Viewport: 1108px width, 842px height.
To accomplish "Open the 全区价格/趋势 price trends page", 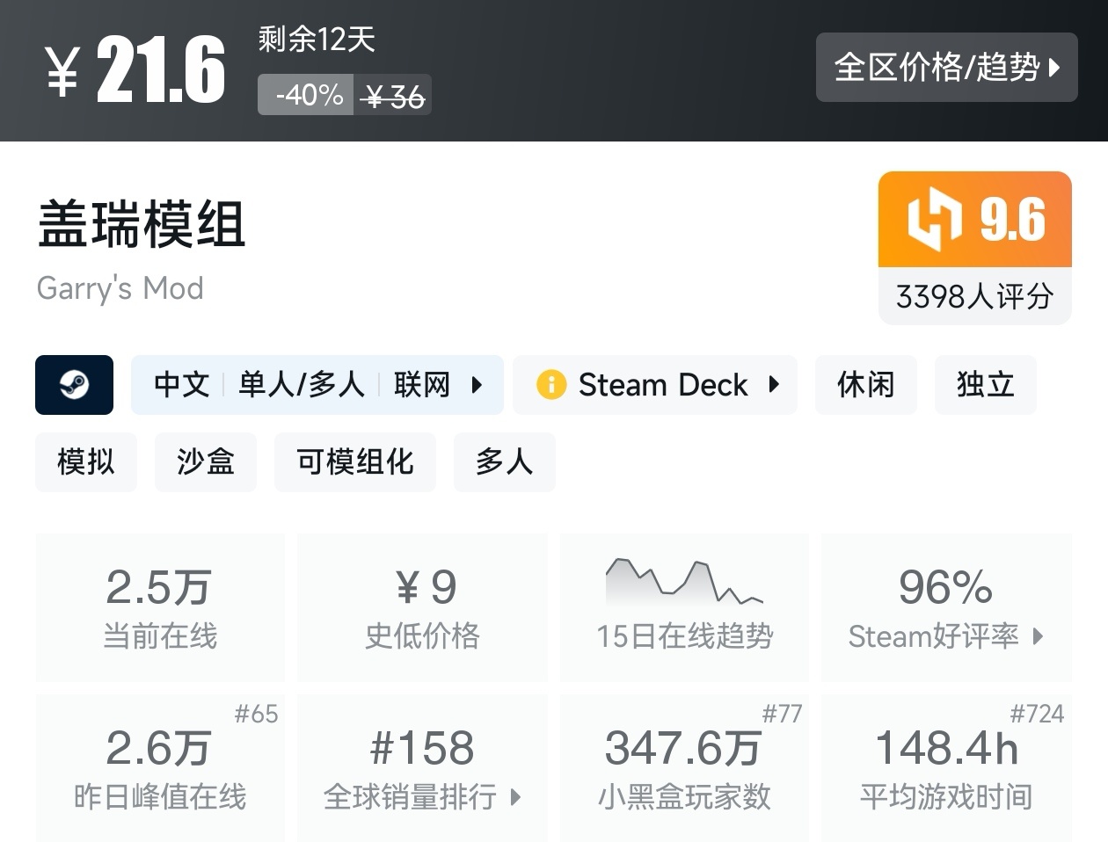I will (x=947, y=68).
